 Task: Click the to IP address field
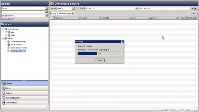[x=164, y=8]
